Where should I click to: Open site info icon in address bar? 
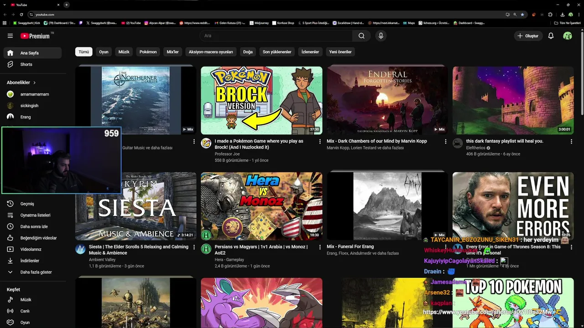click(x=31, y=15)
